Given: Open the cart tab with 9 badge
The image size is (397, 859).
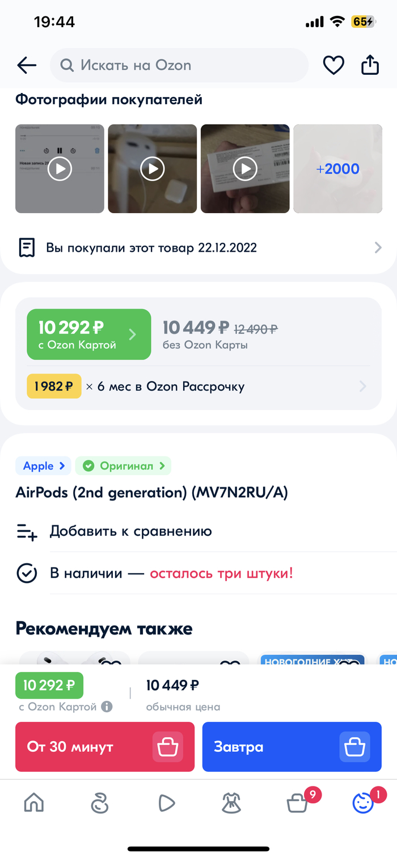Looking at the screenshot, I should (298, 802).
